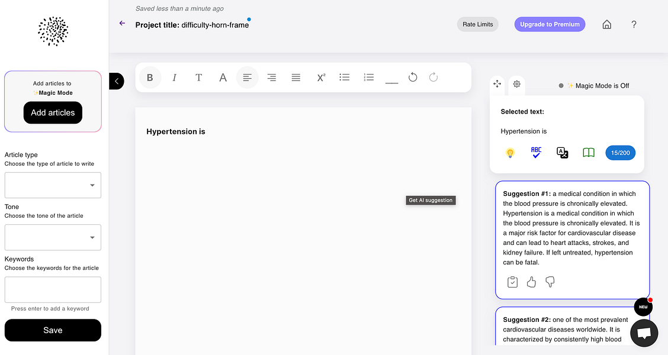This screenshot has height=355, width=668.
Task: Click the move panel arrows icon
Action: point(497,84)
